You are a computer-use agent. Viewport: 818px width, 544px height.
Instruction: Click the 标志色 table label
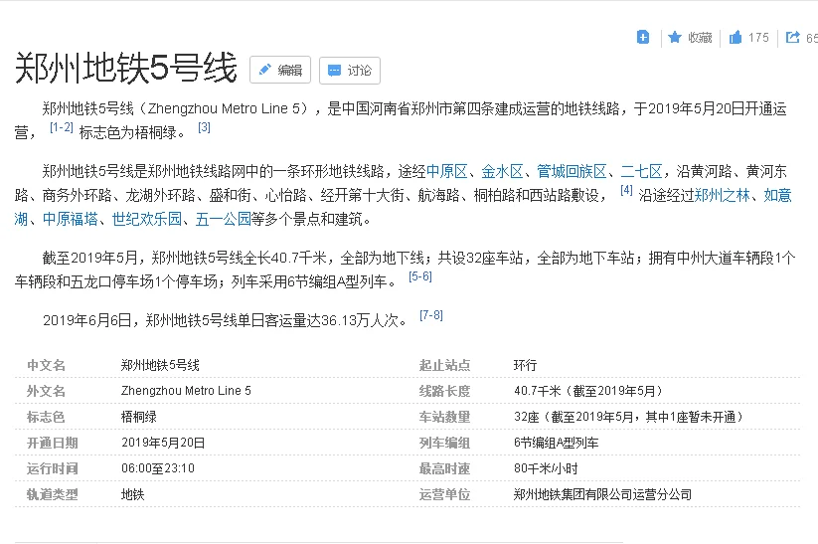tap(46, 417)
